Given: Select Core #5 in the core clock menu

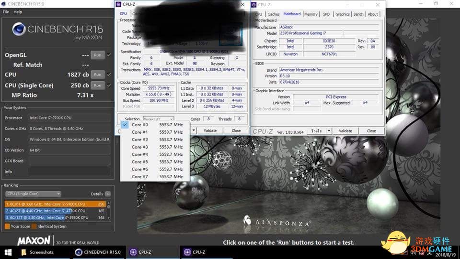Looking at the screenshot, I should point(155,162).
